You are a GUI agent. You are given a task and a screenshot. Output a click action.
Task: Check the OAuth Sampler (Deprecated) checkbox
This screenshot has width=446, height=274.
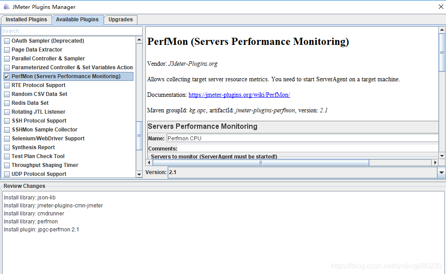7,41
